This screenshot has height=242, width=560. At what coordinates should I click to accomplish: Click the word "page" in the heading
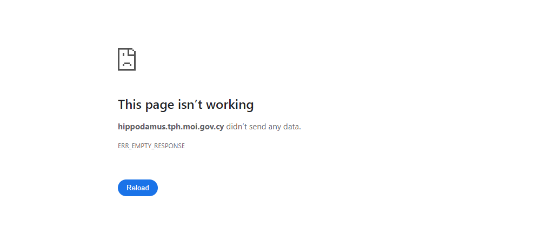(x=159, y=106)
